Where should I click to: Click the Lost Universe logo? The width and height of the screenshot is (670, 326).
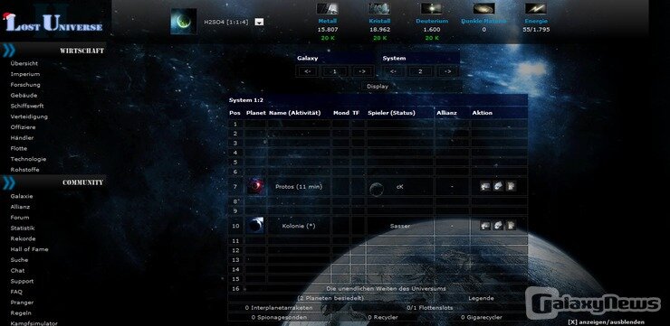coord(53,23)
